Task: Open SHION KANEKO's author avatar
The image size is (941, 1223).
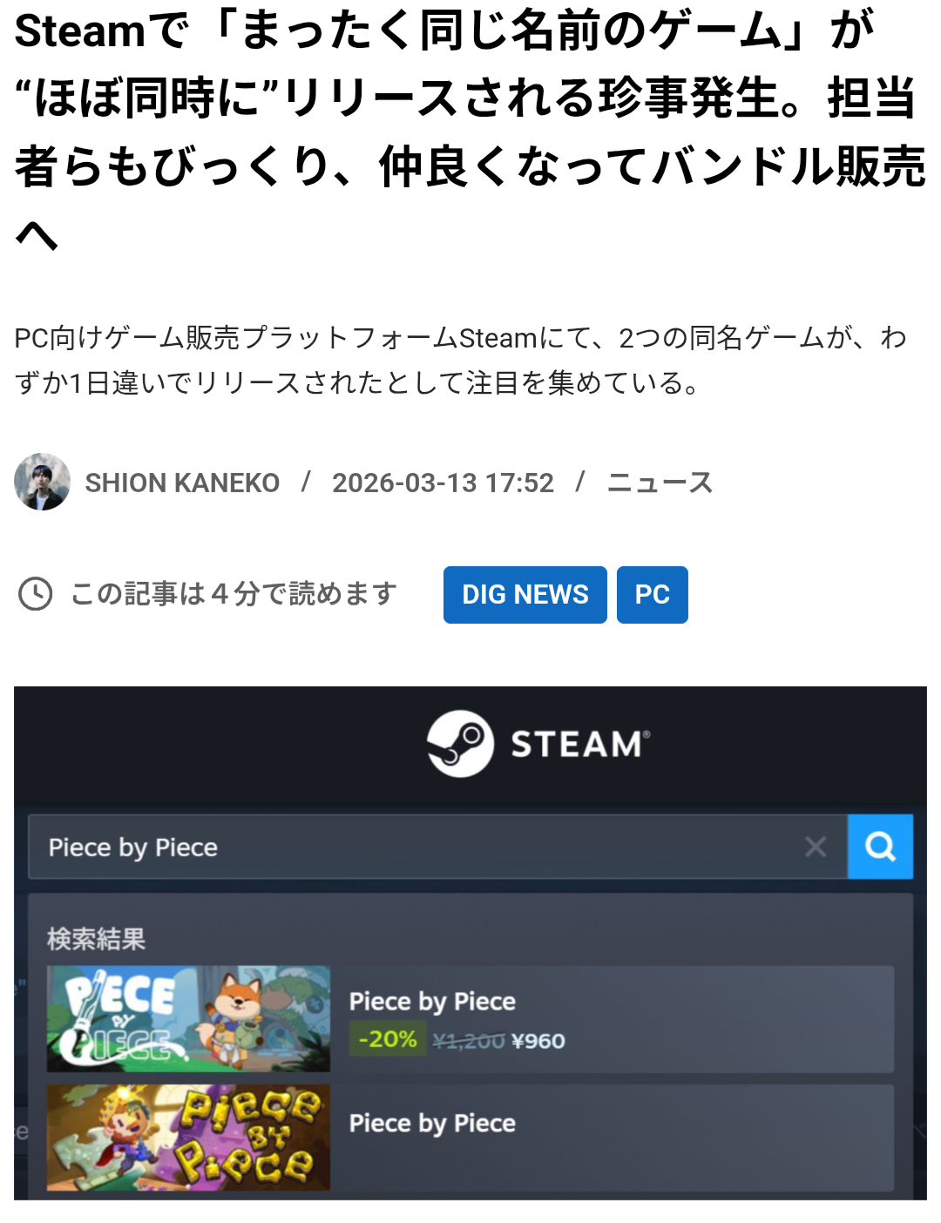Action: [42, 481]
